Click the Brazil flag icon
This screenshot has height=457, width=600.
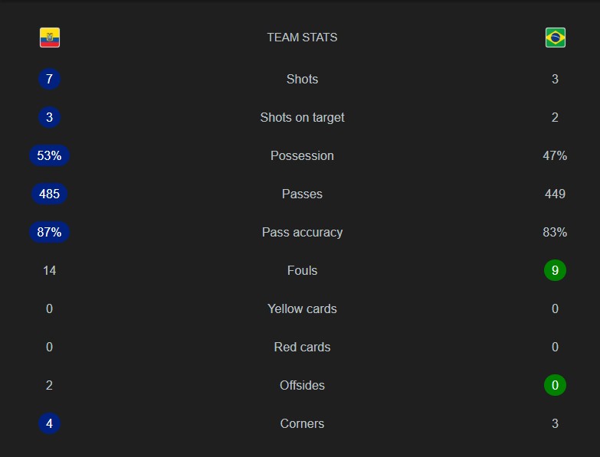556,38
